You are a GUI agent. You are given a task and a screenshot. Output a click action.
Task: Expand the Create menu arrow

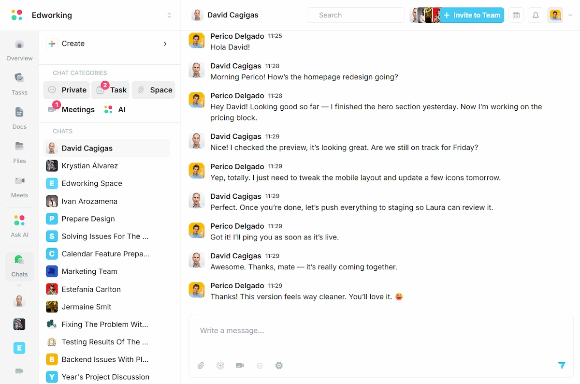tap(165, 44)
